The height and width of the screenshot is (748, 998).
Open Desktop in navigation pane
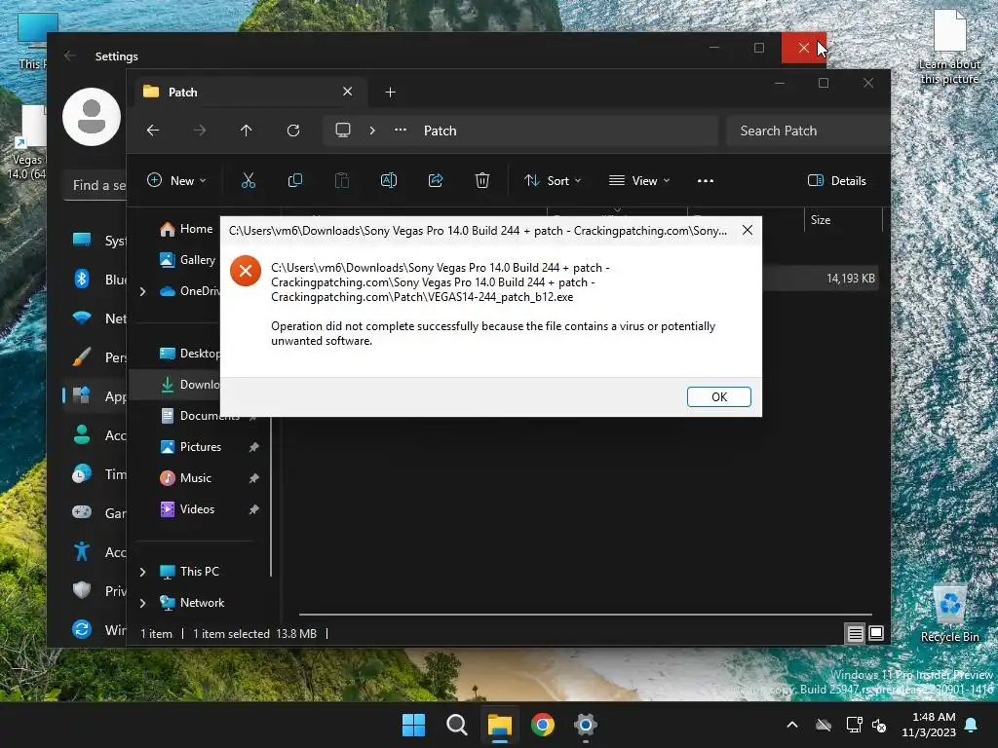(x=190, y=353)
